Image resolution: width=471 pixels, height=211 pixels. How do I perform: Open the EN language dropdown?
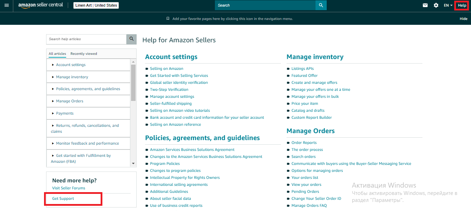click(x=448, y=5)
